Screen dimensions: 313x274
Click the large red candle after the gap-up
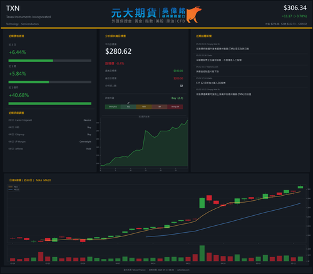click(209, 198)
